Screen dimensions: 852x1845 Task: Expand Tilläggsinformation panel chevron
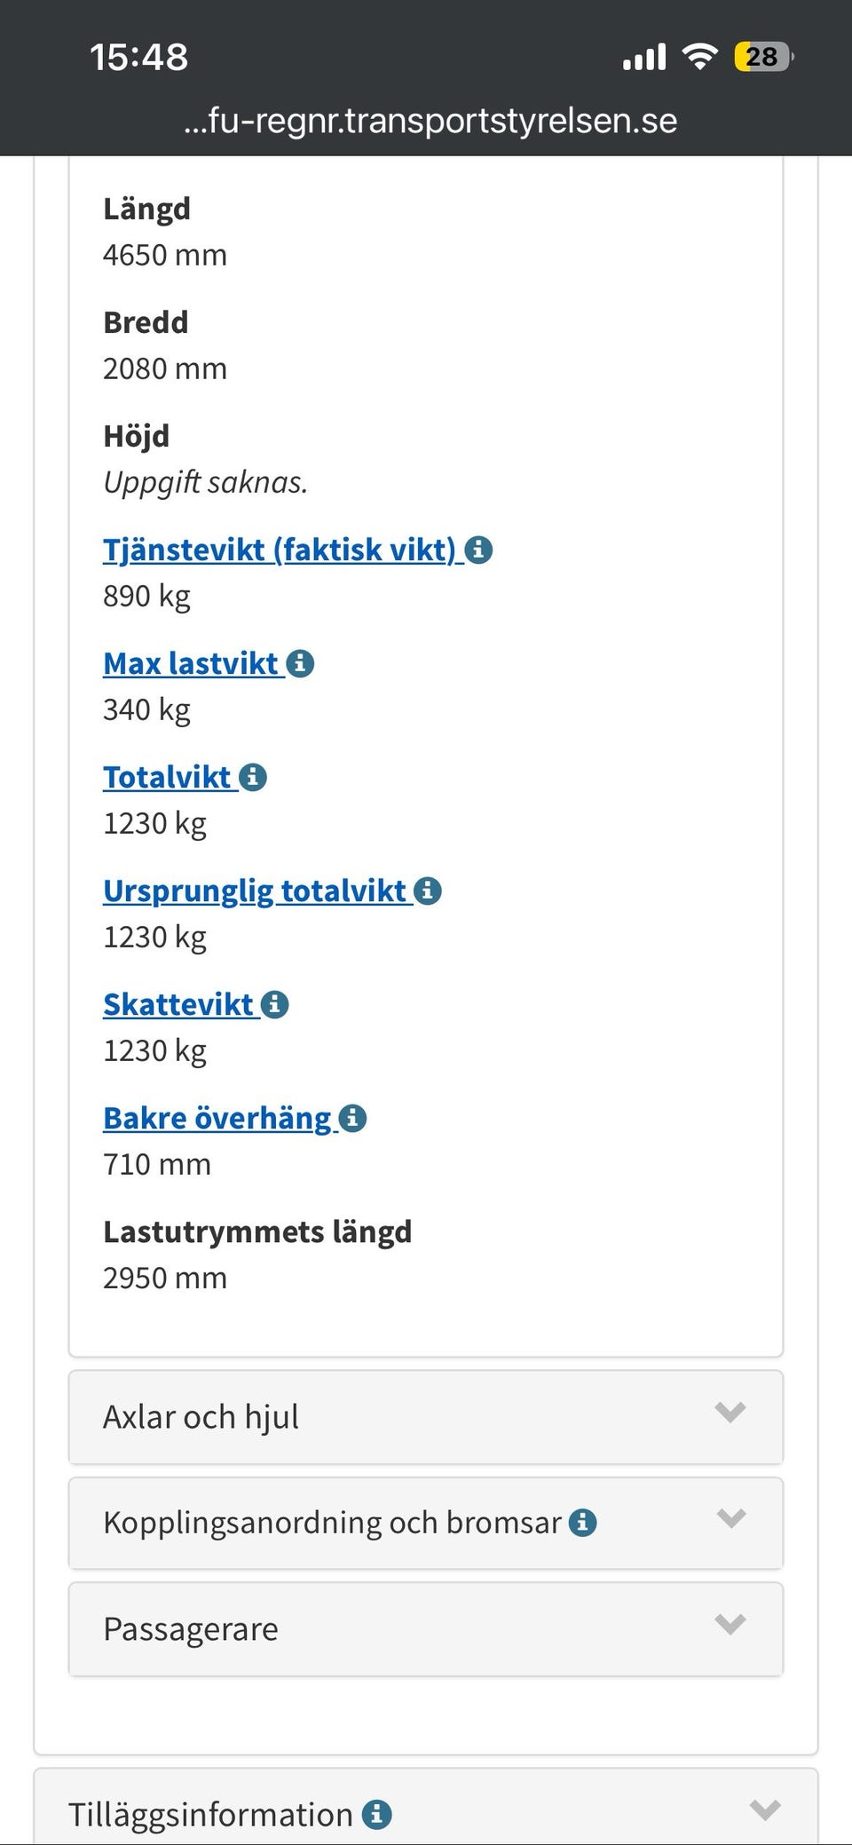[x=764, y=1810]
